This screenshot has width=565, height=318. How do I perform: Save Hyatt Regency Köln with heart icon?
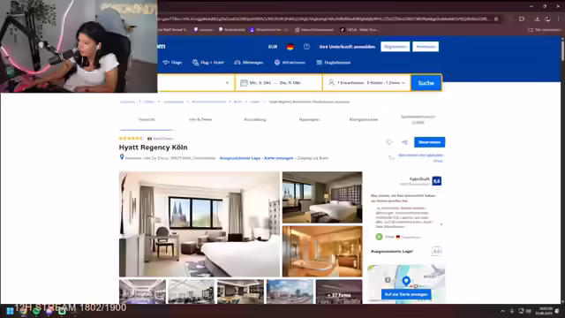[389, 142]
